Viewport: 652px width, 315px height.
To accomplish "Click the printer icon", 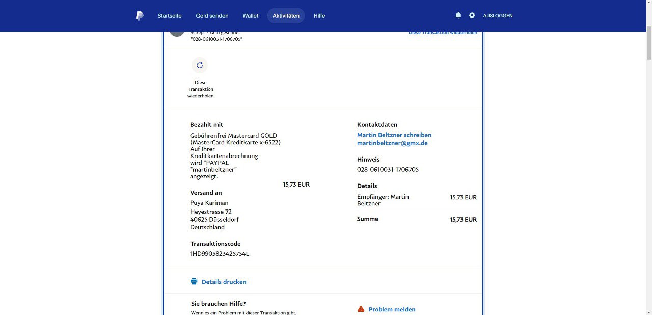I will pyautogui.click(x=194, y=281).
